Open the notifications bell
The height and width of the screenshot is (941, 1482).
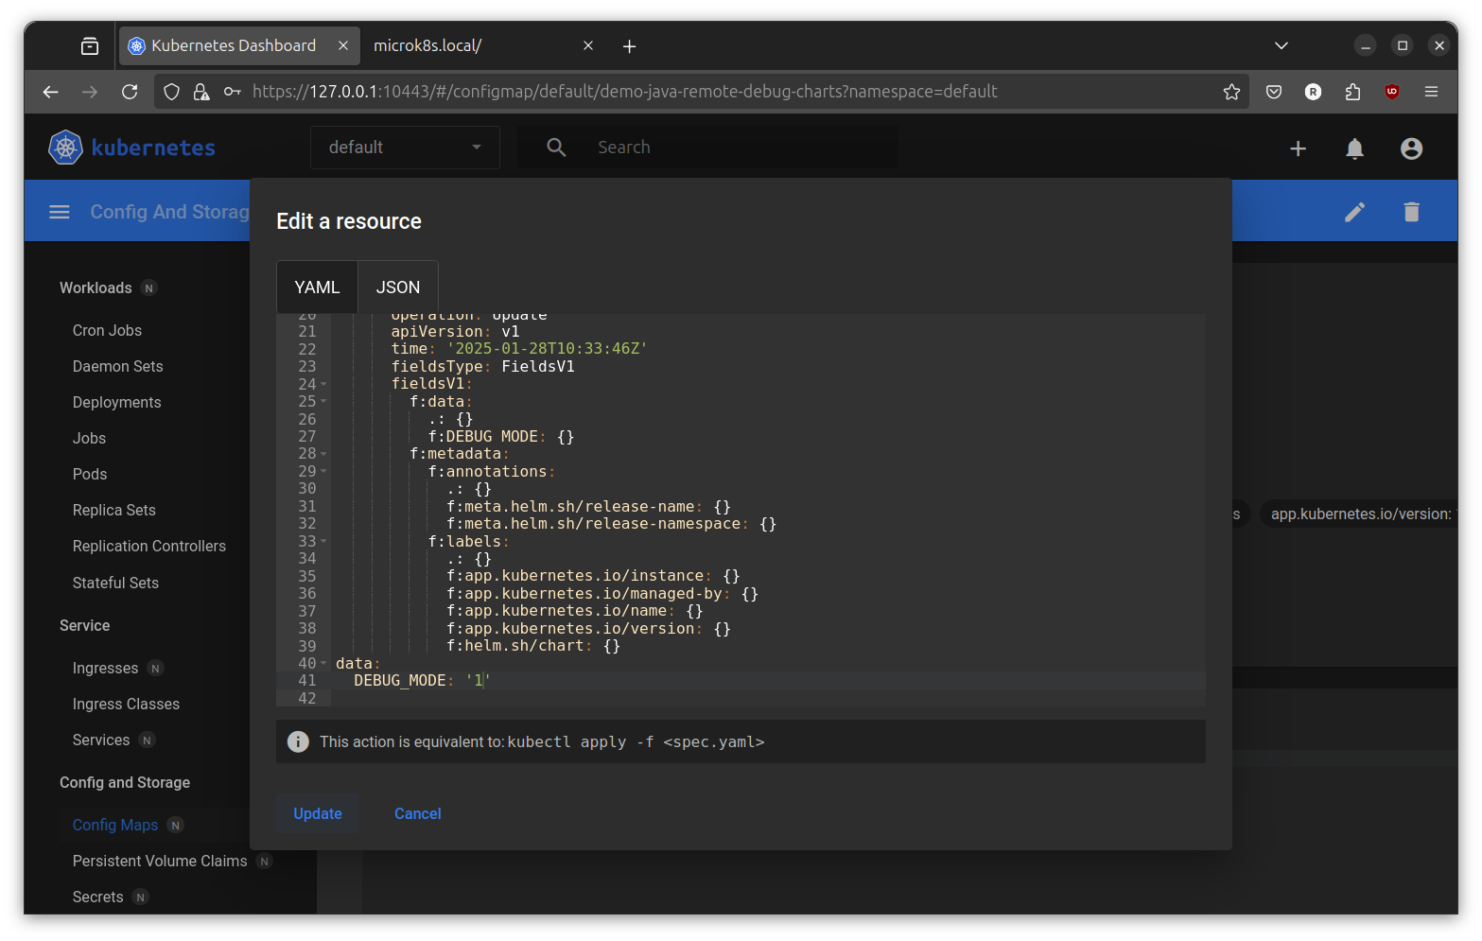click(x=1354, y=148)
